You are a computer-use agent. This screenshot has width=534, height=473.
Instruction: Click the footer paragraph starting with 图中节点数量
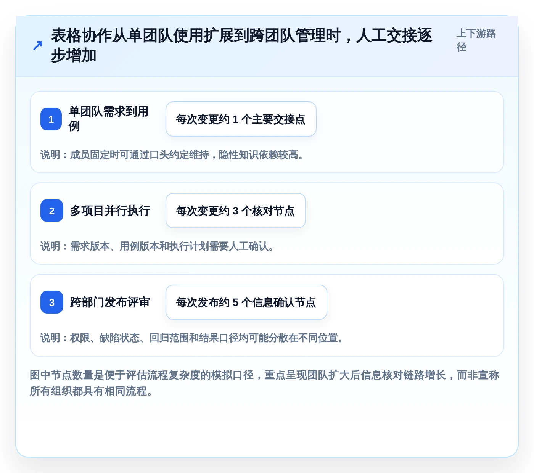pyautogui.click(x=265, y=383)
